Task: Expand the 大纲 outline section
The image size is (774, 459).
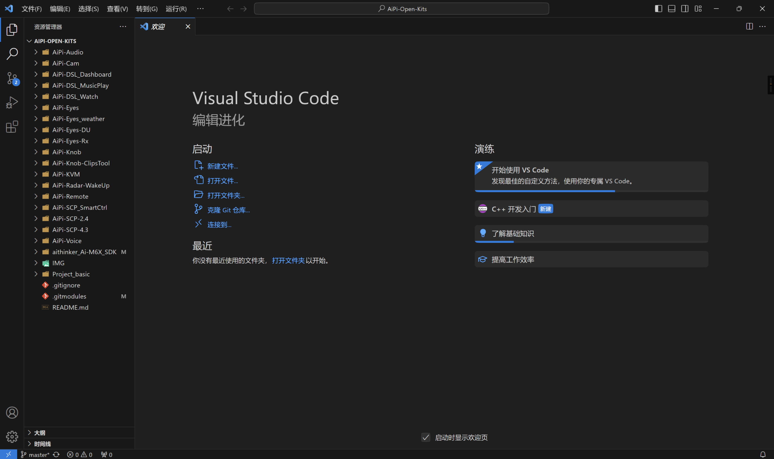Action: [x=29, y=433]
